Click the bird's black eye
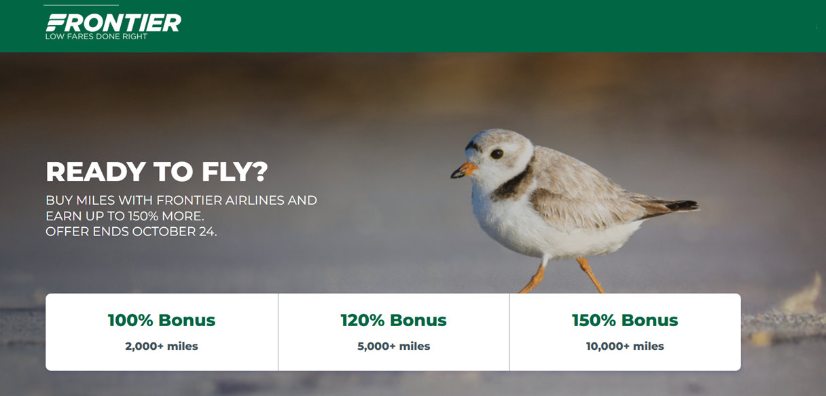Screen dimensions: 826x396 (497, 153)
